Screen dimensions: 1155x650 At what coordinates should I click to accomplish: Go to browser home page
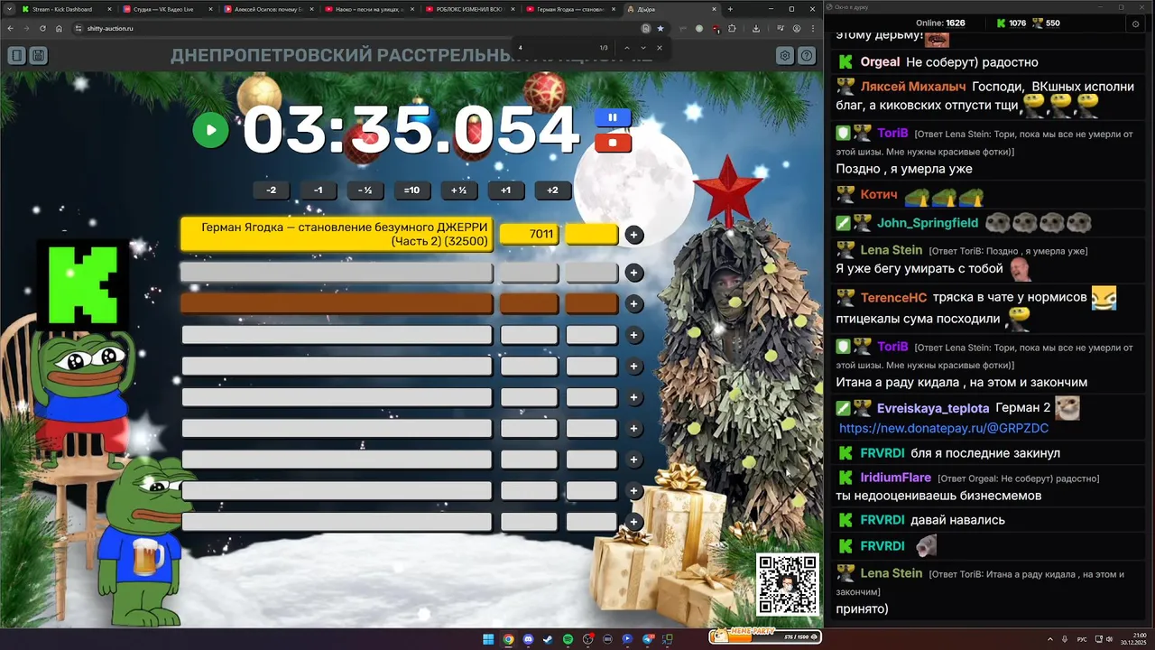59,28
